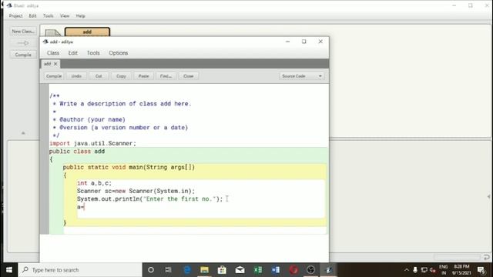Screen dimensions: 493x277
Task: Click Compile in BlueJ main window sidebar
Action: pos(23,55)
